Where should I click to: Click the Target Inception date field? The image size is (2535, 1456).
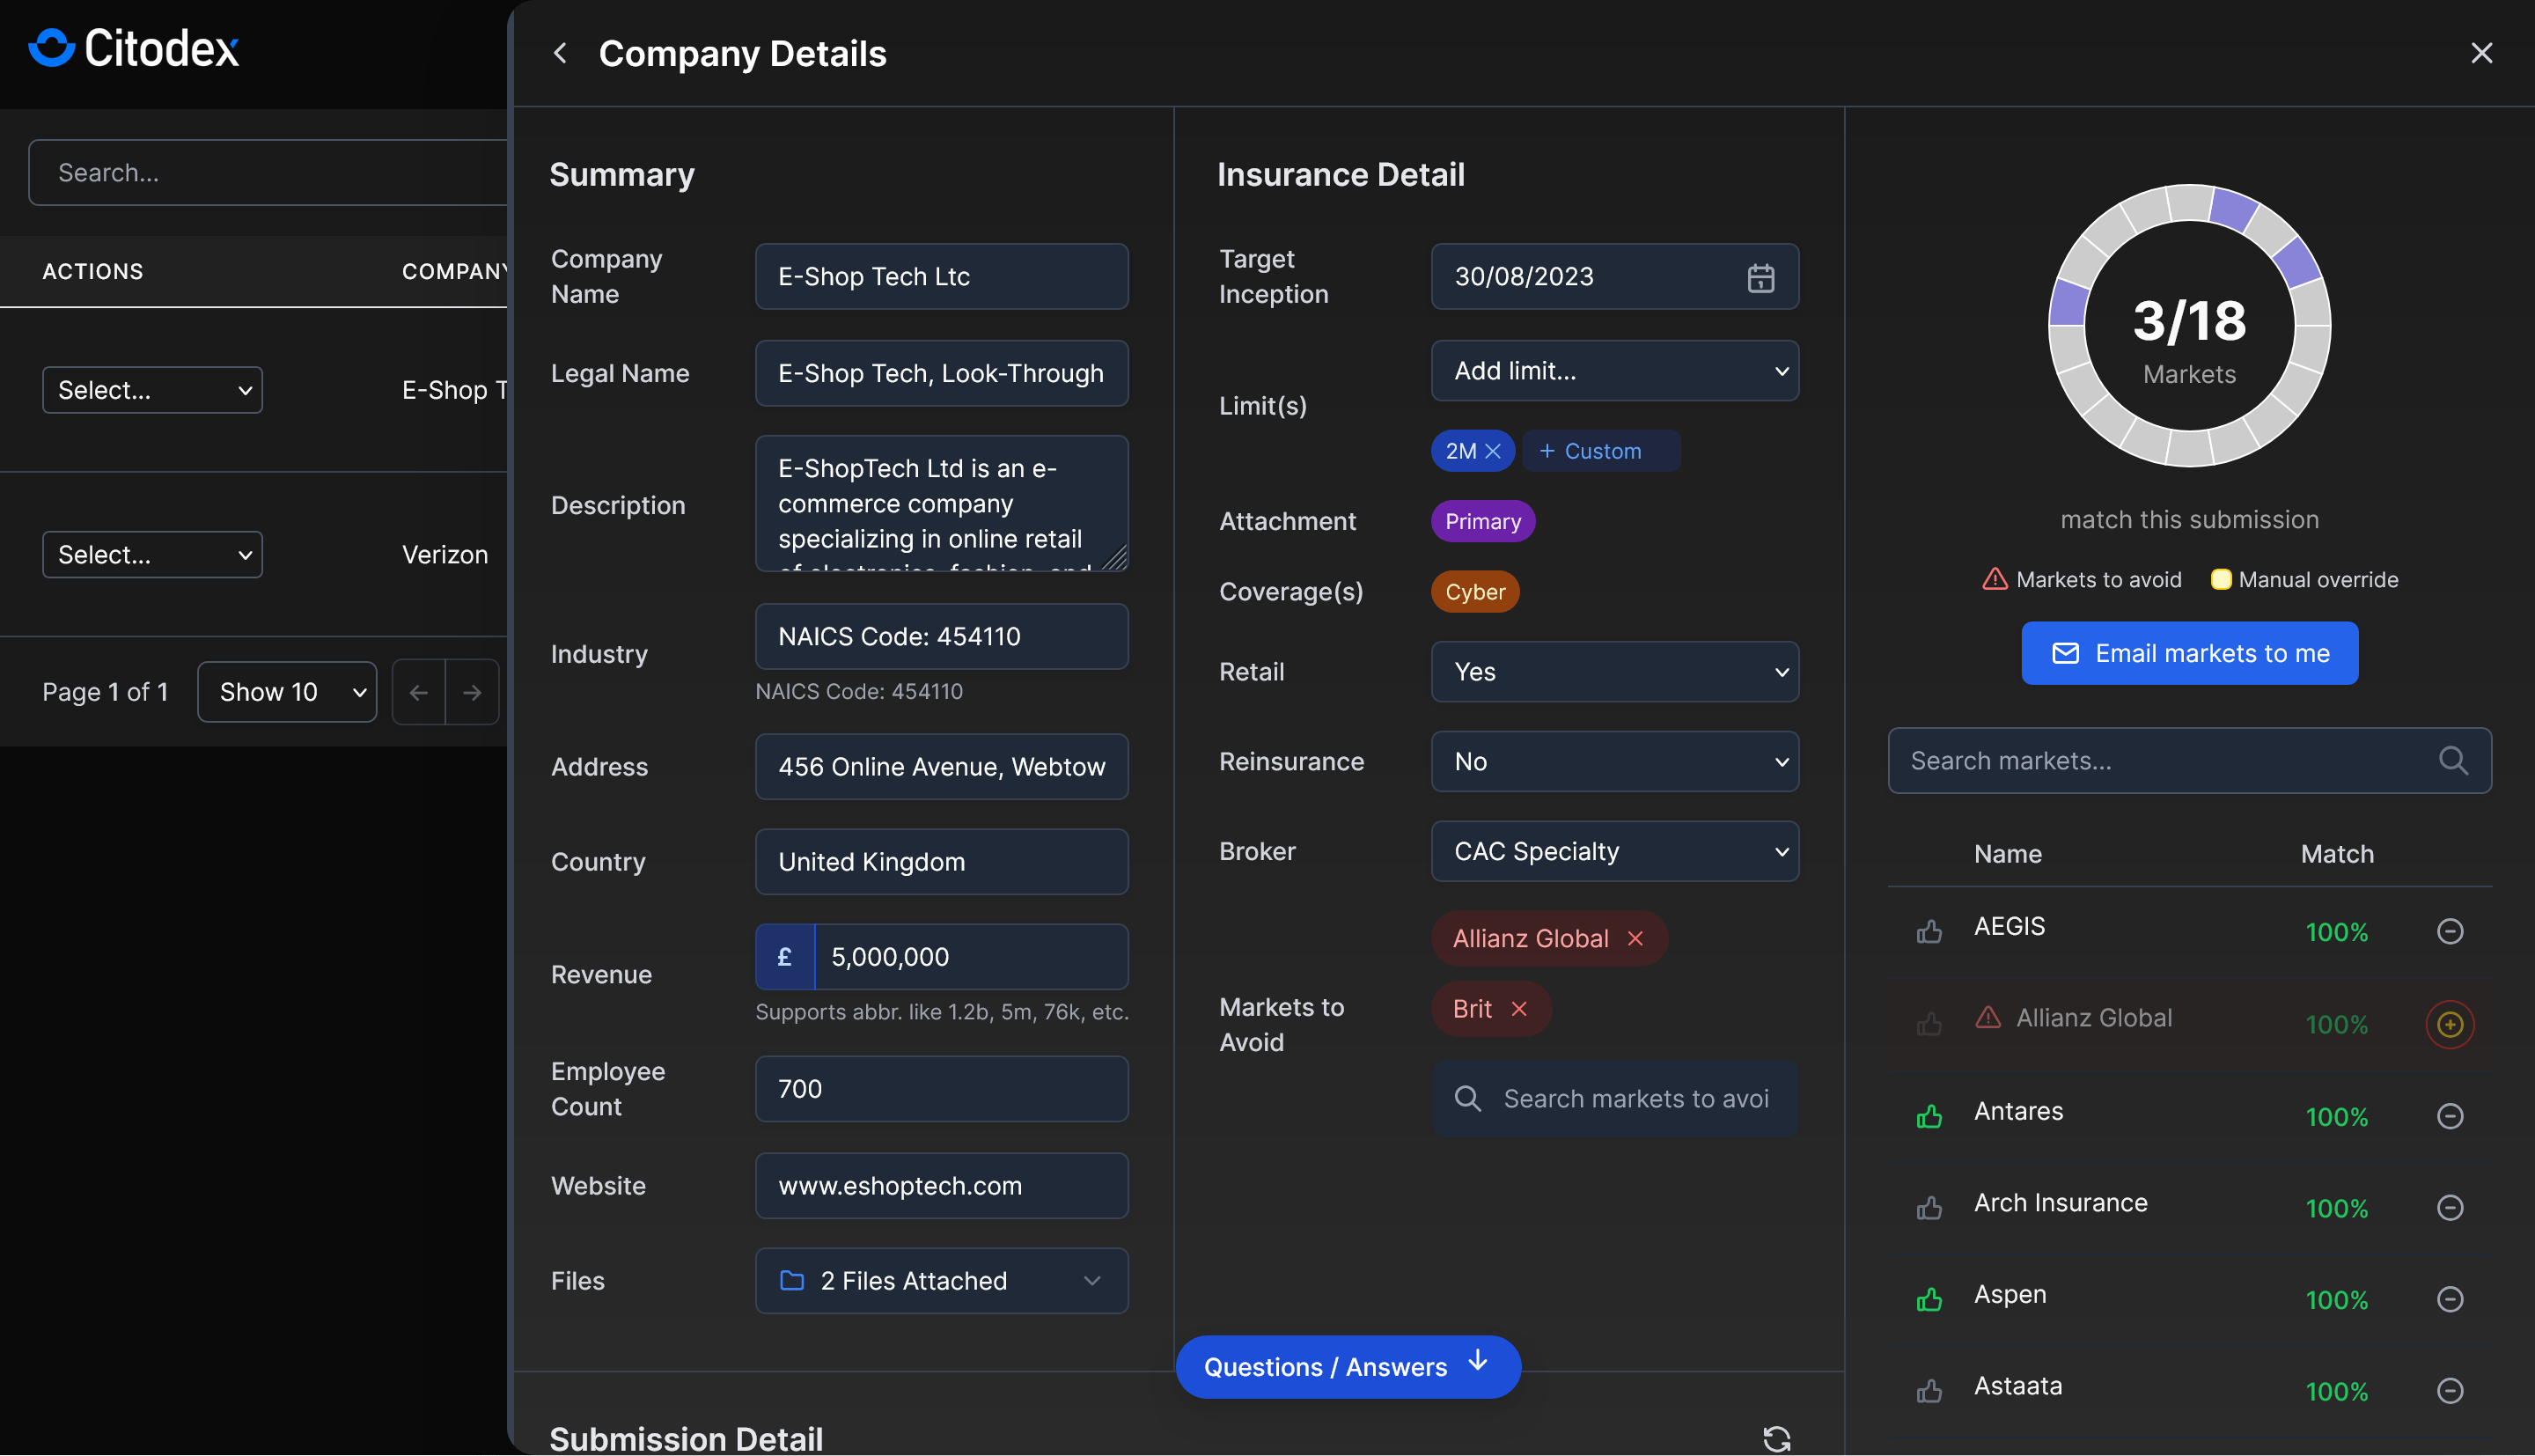1614,277
